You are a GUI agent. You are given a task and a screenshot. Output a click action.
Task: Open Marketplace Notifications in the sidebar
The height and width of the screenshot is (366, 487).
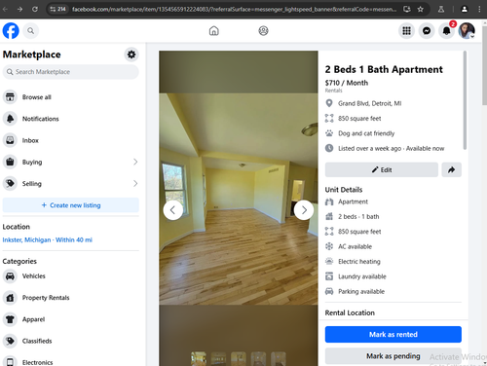[x=71, y=119]
